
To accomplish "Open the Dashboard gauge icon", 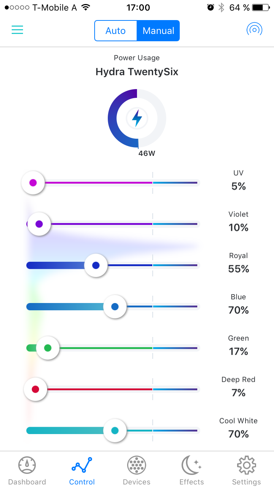I will tap(27, 465).
